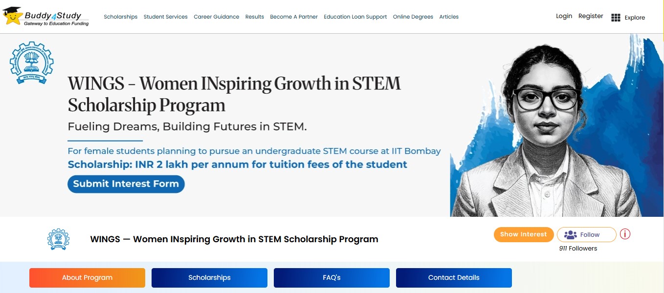Select the About Program tab

point(87,277)
